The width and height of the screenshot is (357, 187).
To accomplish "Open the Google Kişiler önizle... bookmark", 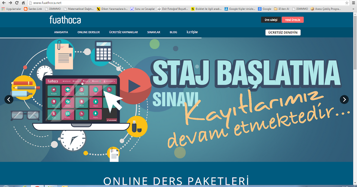I will click(240, 9).
